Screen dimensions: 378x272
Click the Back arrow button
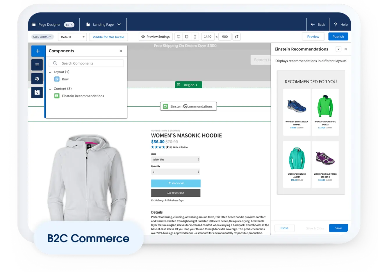coord(318,24)
